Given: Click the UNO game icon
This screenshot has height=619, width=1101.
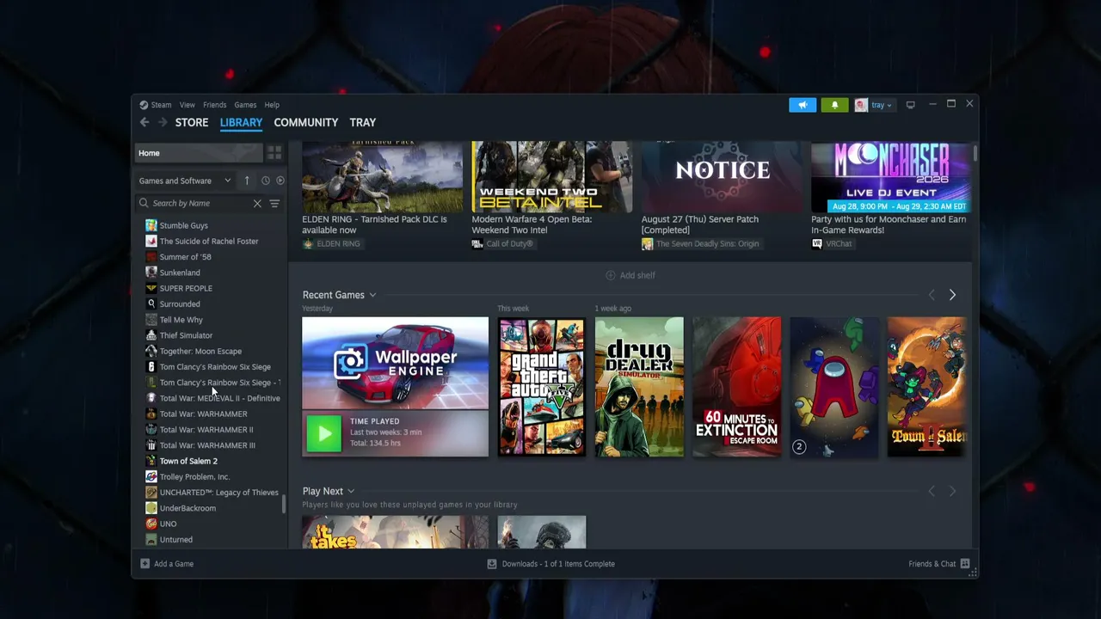Looking at the screenshot, I should 151,524.
